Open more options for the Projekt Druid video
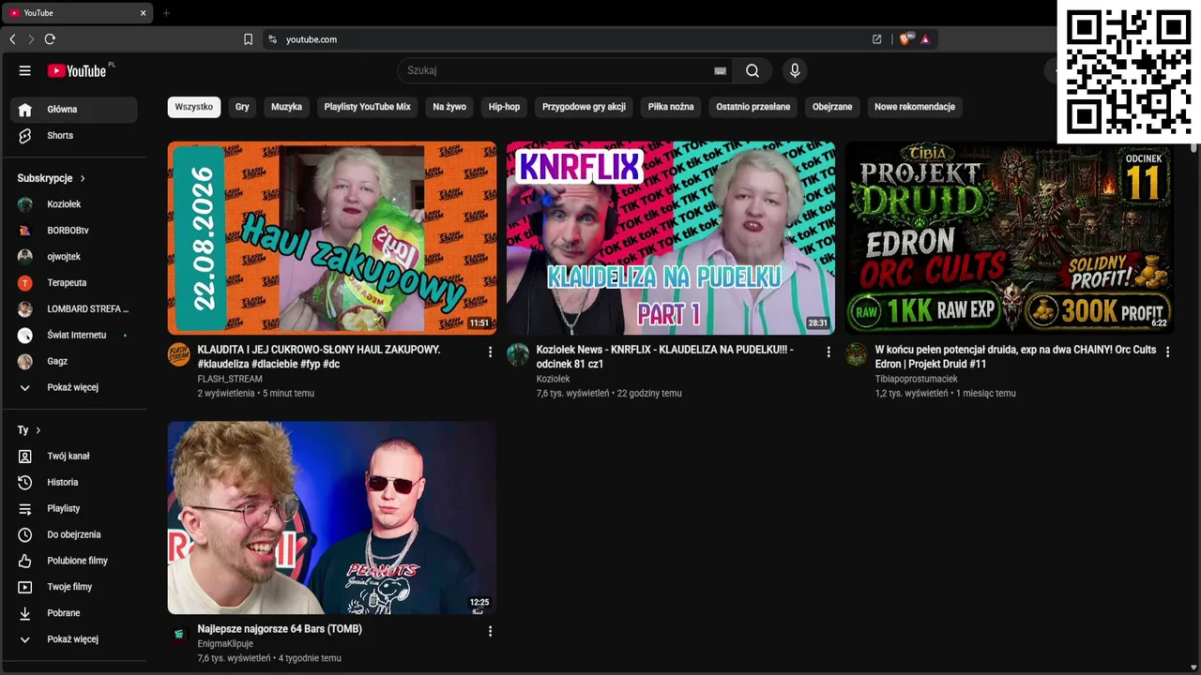Viewport: 1201px width, 675px height. point(1167,352)
